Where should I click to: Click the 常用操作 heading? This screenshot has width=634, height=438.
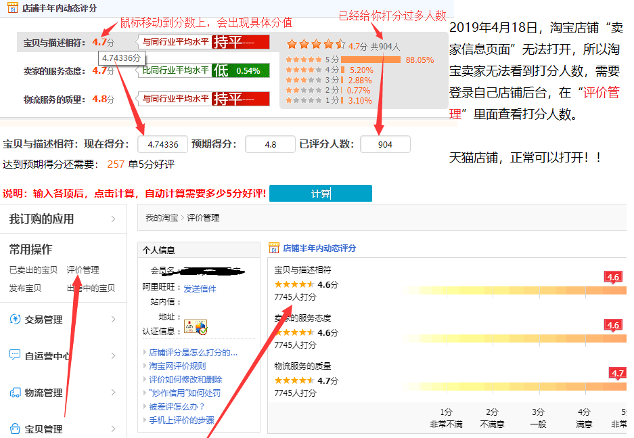(x=30, y=249)
